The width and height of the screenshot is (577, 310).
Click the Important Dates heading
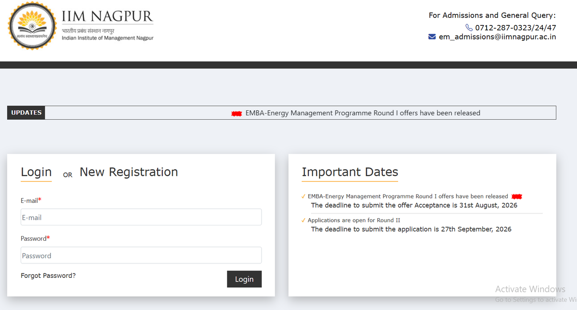pyautogui.click(x=350, y=172)
